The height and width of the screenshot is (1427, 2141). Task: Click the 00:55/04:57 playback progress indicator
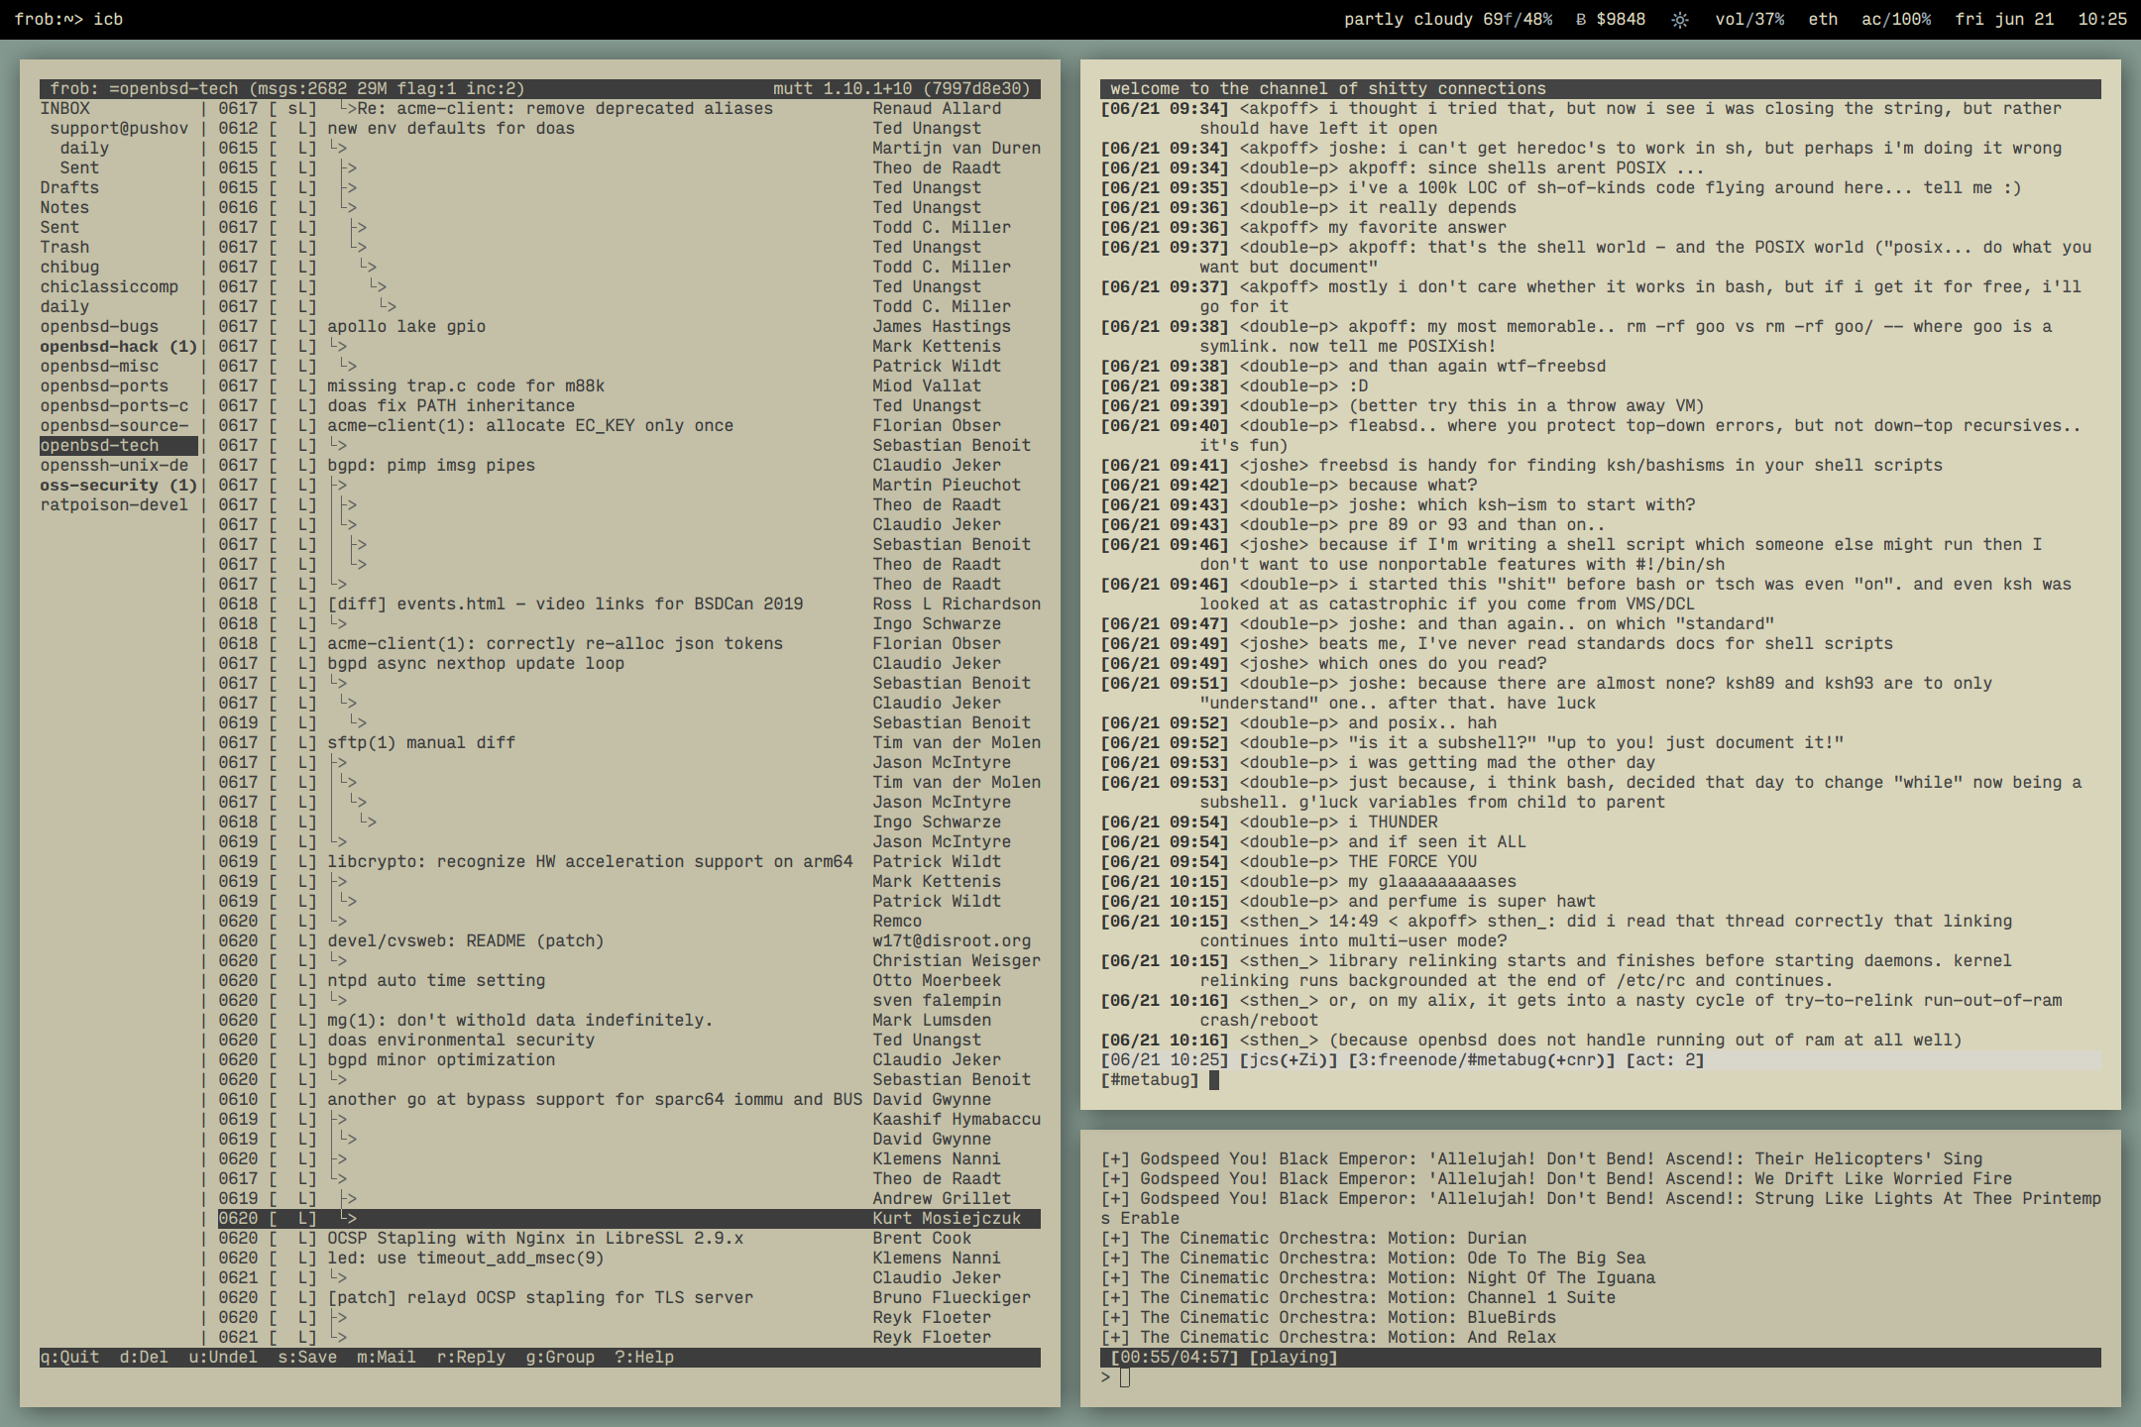(x=1174, y=1358)
